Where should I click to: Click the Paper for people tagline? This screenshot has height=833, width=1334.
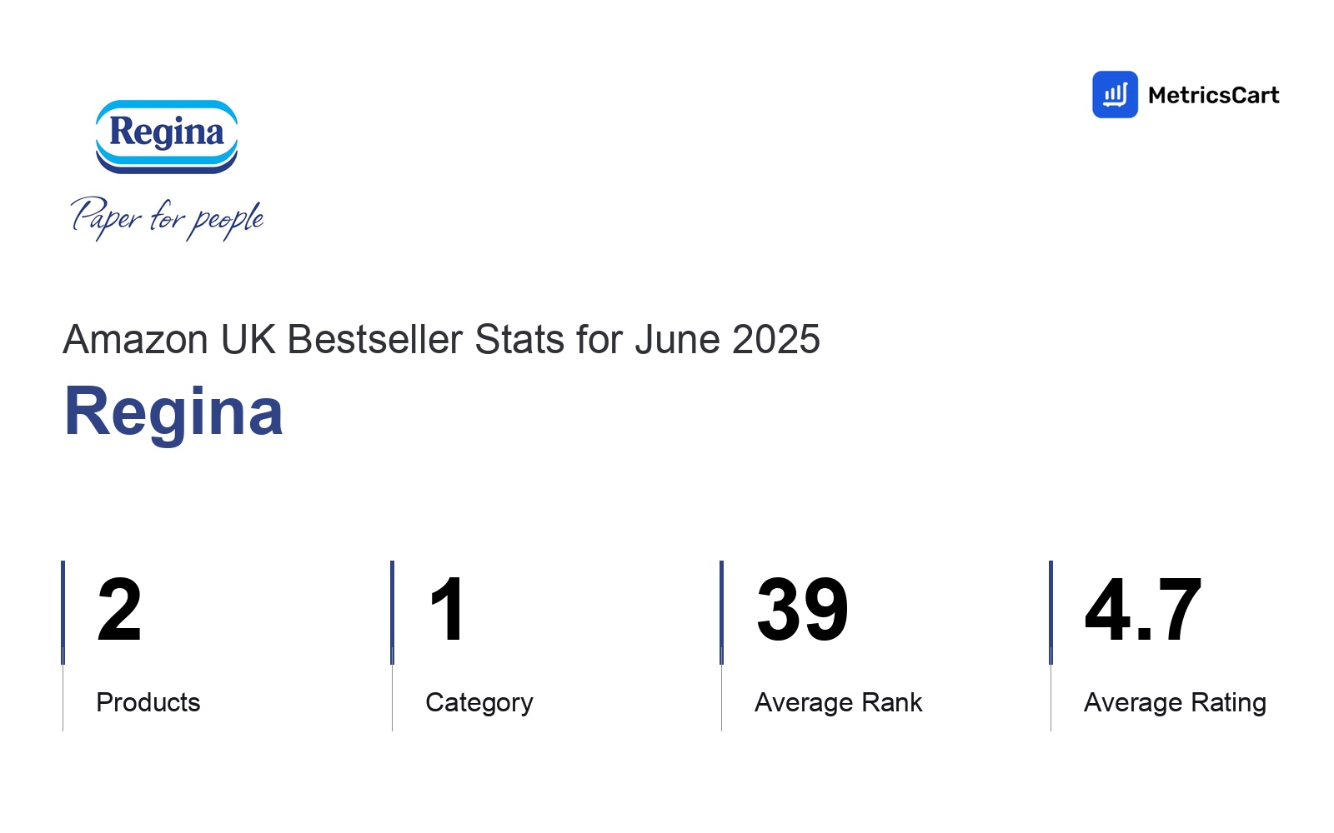167,218
